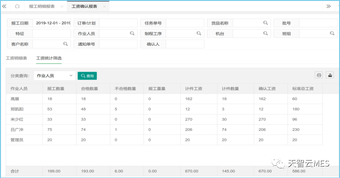Select the 管理员 row name

pos(17,140)
